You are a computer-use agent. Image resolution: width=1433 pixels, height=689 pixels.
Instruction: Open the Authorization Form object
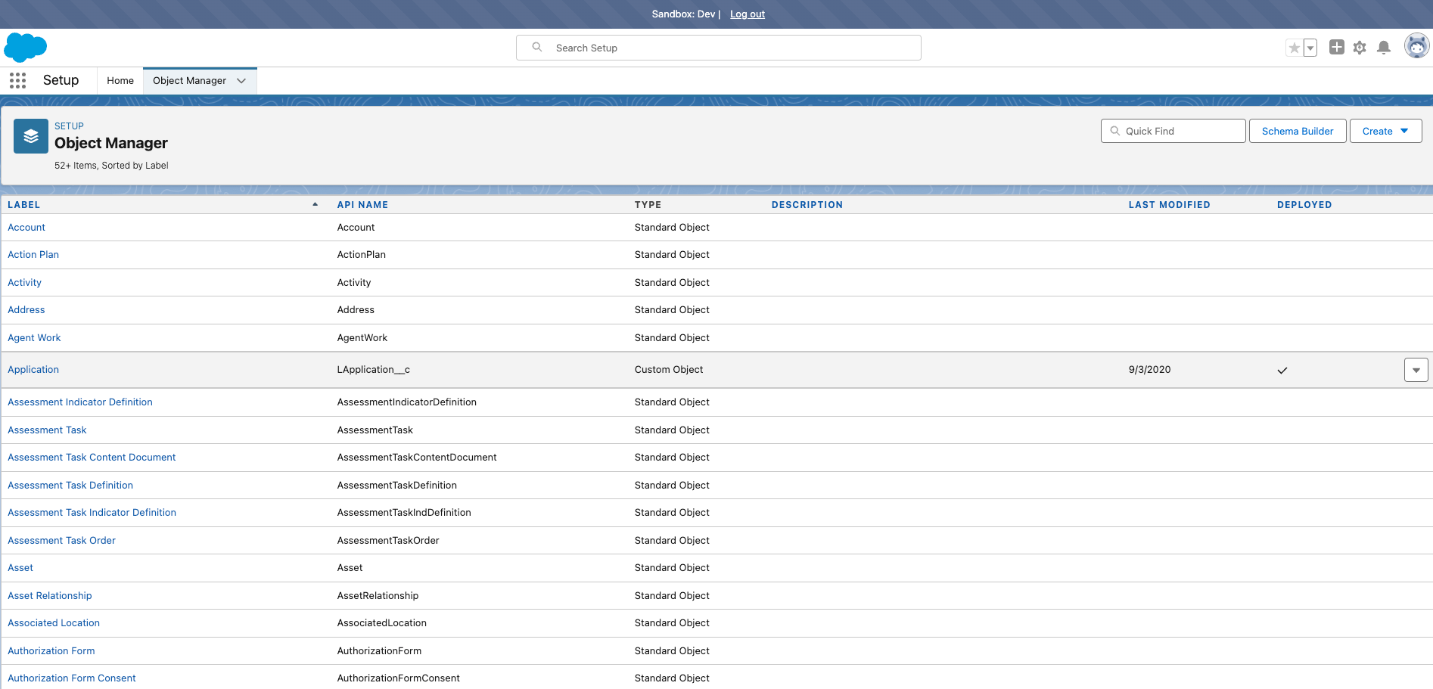[x=51, y=651]
